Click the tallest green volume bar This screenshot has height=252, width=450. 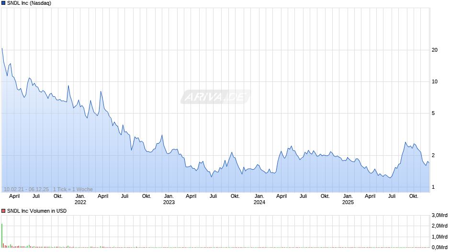(2, 236)
